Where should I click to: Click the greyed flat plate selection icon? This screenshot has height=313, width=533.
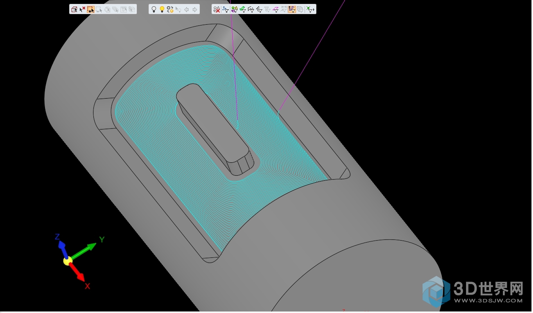pos(115,9)
